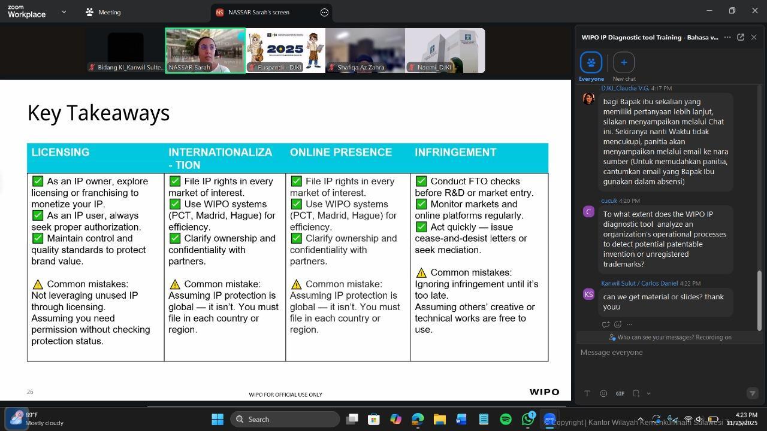Open Spotify from the Windows taskbar
The height and width of the screenshot is (431, 767).
[506, 419]
